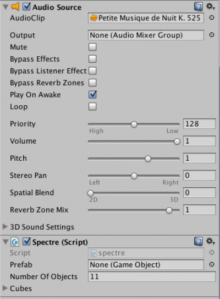220x299 pixels.
Task: Click the Prefab object picker circle
Action: (x=212, y=264)
